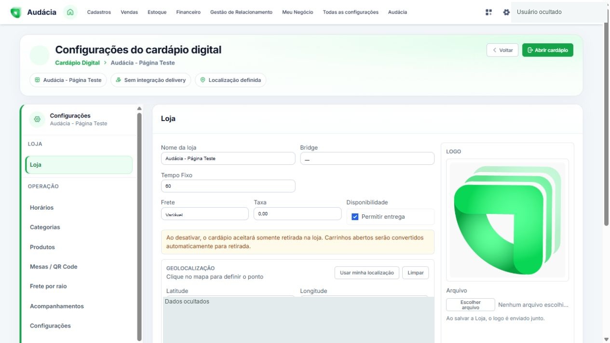Click the Taxa input field
The height and width of the screenshot is (343, 610).
tap(298, 214)
